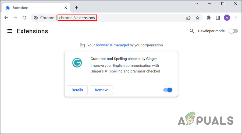Open the Extensions puzzle piece menu
Screen dimensions: 242x134
(x=209, y=18)
